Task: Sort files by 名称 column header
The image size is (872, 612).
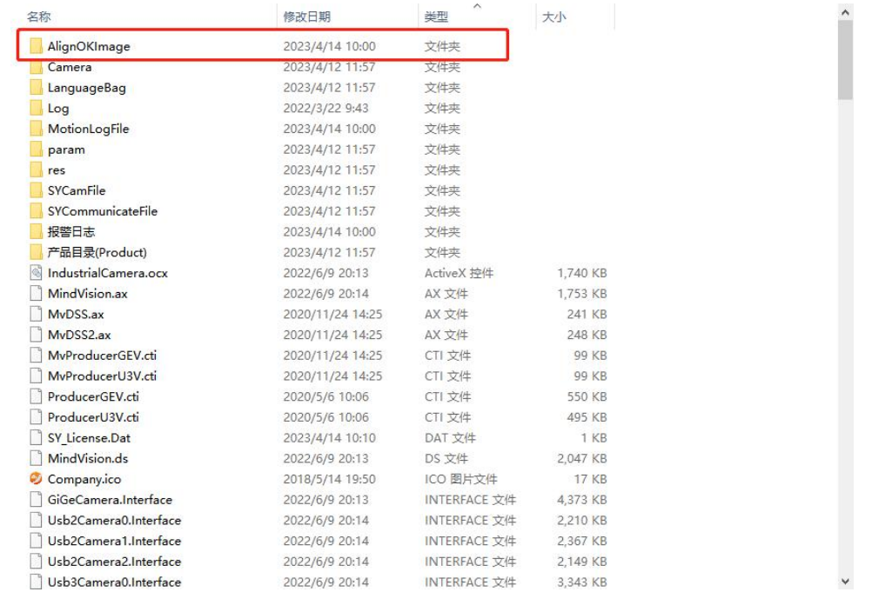Action: [x=38, y=17]
